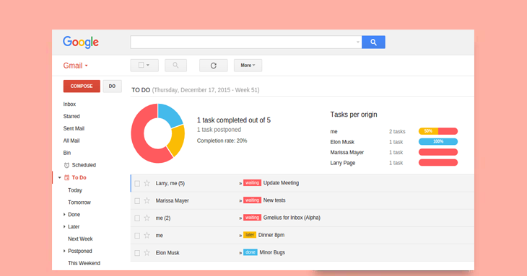Open the Gmelius for Inbox (Alpha) email
Viewport: 527px width, 276px height.
[292, 218]
